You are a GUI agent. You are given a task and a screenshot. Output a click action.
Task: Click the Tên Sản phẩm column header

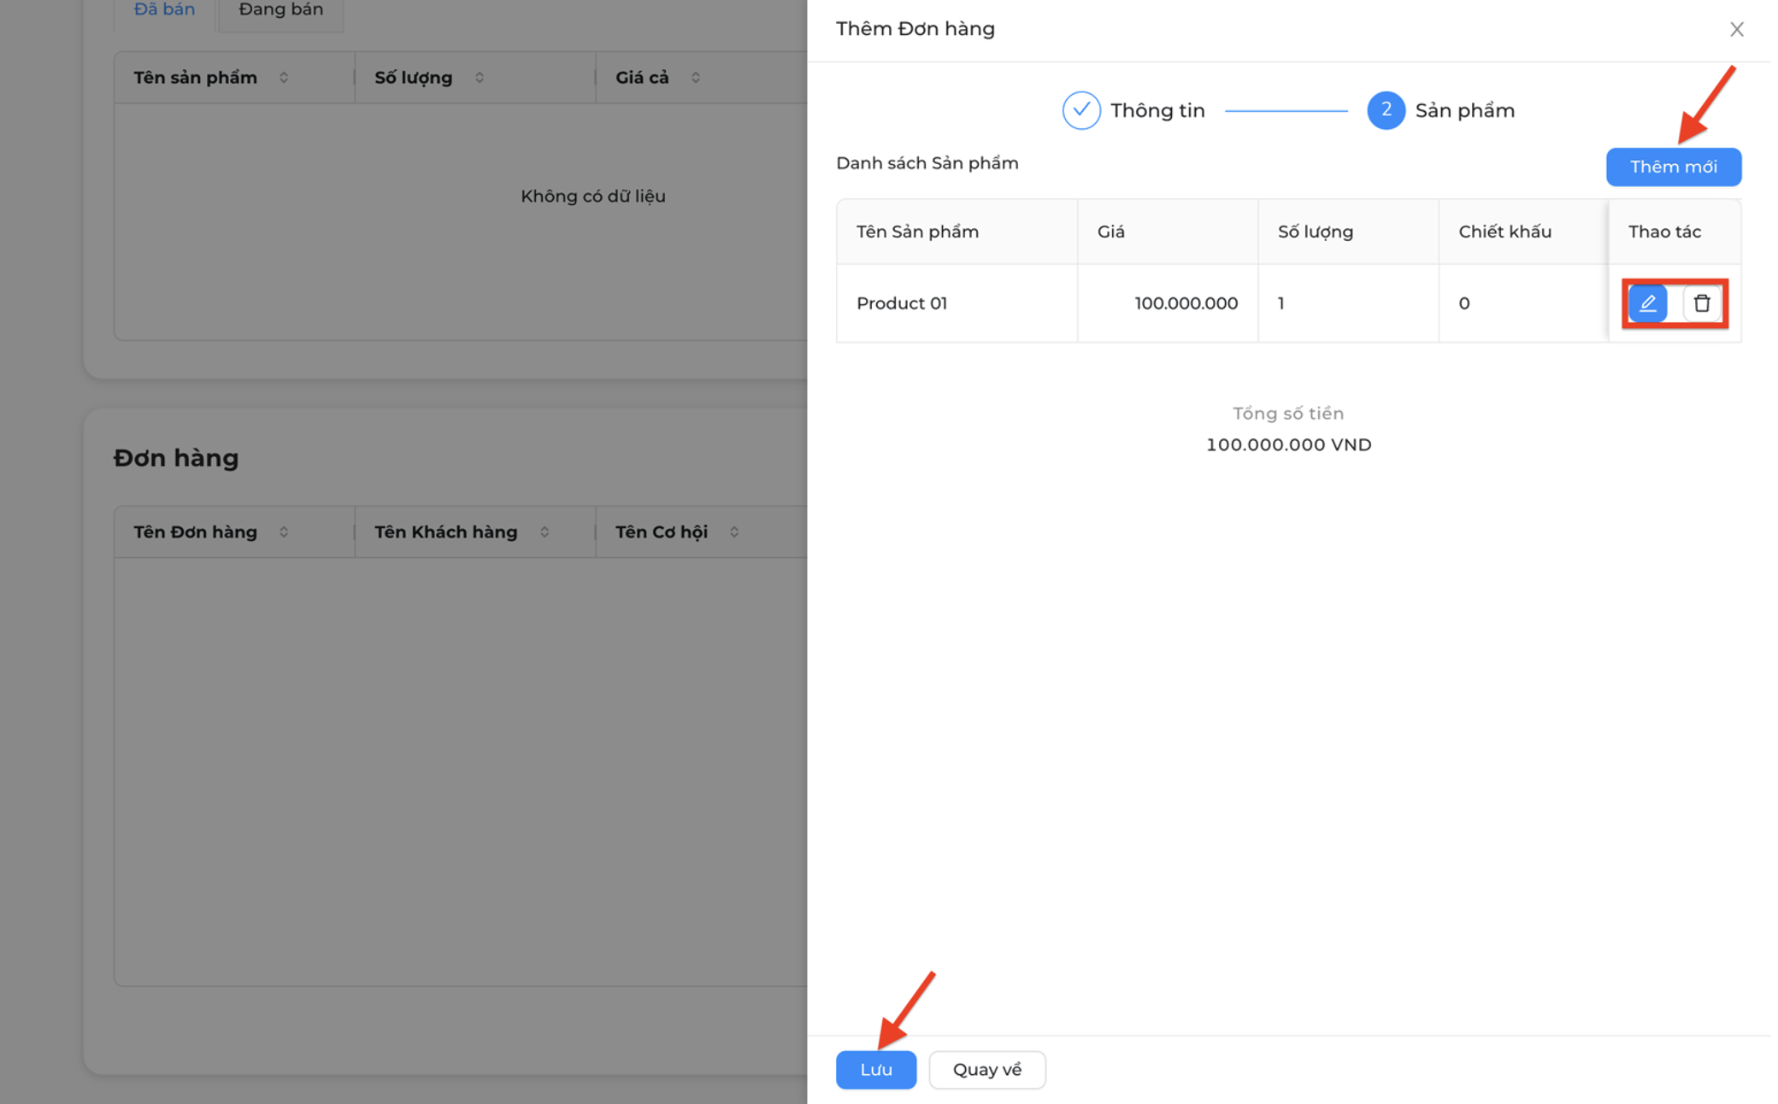point(957,232)
